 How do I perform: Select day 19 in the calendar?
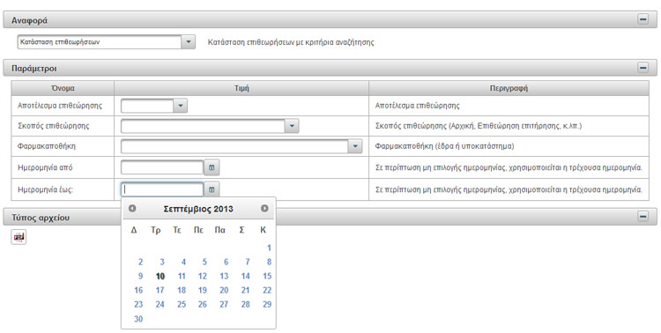coord(203,290)
